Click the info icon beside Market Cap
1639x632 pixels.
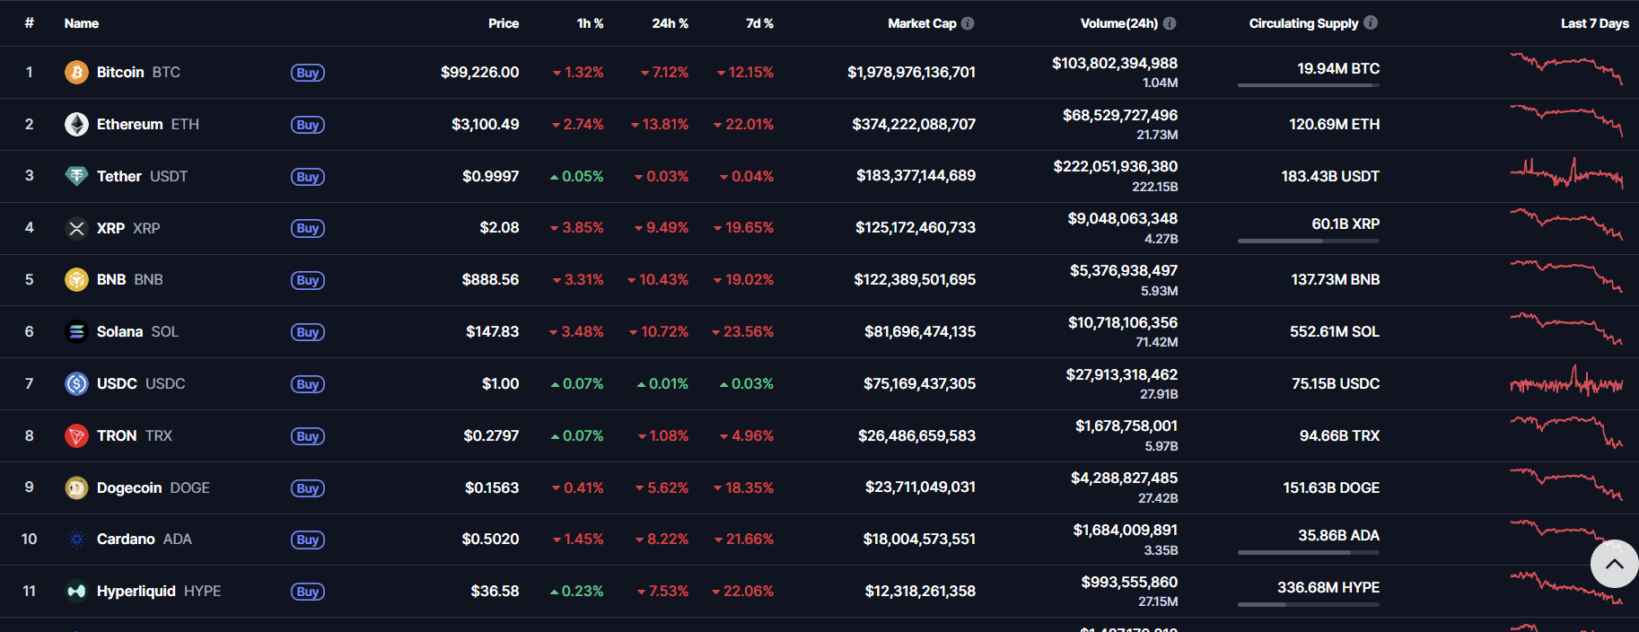click(x=968, y=23)
